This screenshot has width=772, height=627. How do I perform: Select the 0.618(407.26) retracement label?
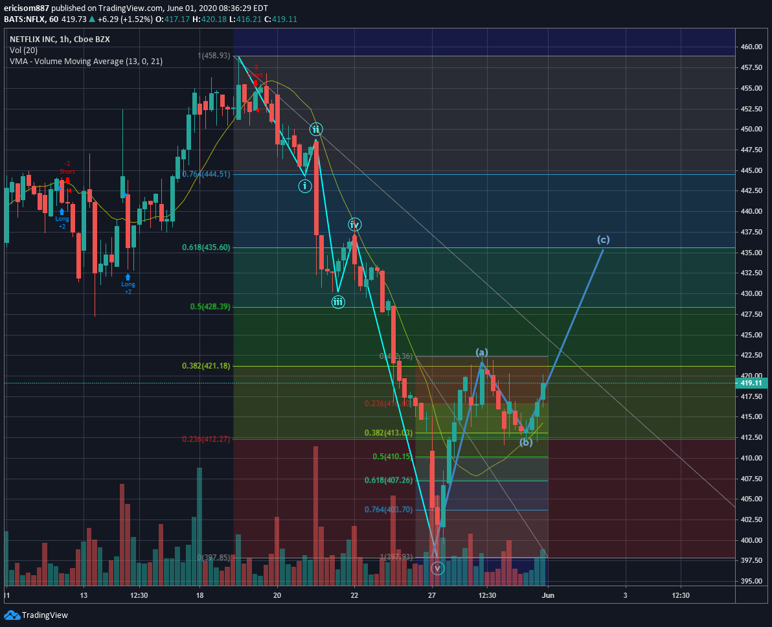389,480
